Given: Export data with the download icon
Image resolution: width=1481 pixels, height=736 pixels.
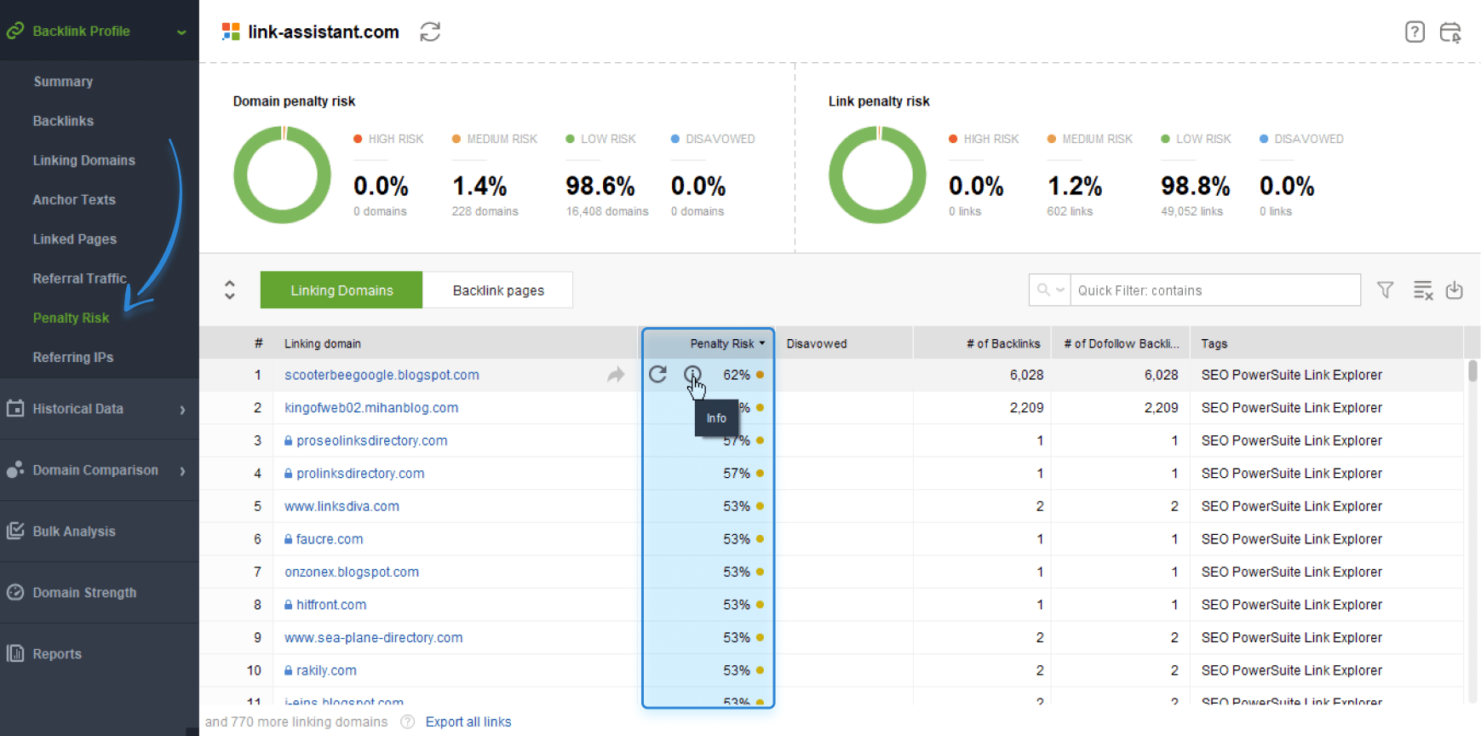Looking at the screenshot, I should (x=1455, y=290).
